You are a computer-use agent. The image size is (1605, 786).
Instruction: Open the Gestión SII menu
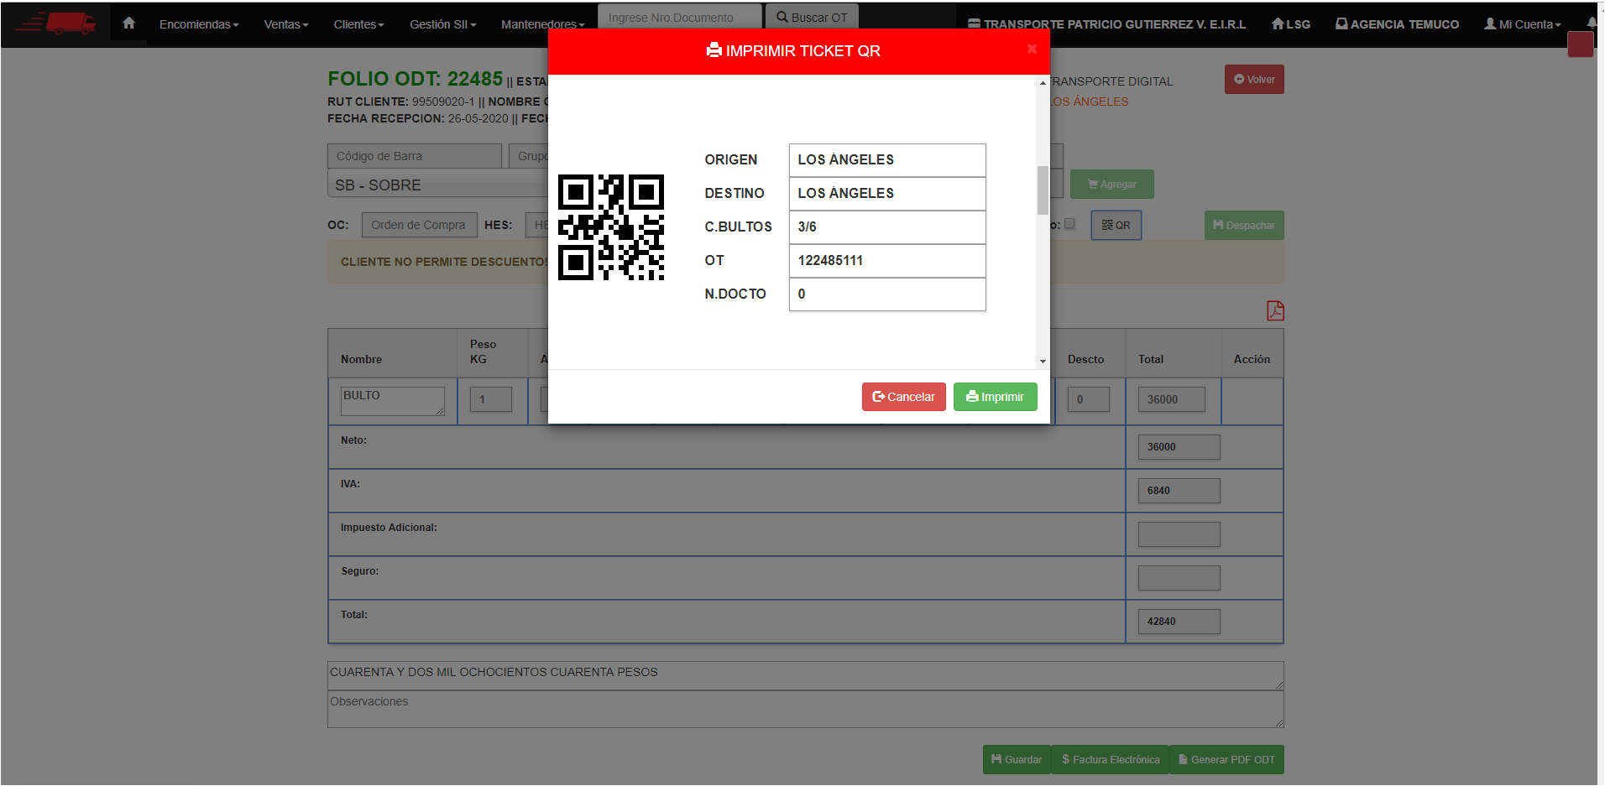click(442, 24)
